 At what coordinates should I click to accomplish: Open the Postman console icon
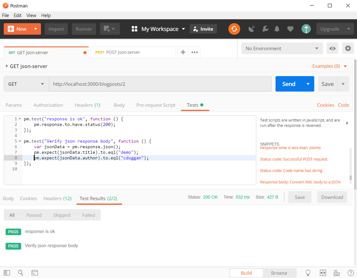[34, 273]
